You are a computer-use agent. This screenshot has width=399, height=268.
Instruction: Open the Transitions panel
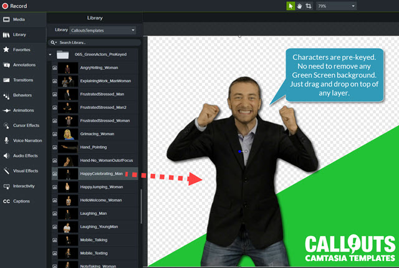point(22,80)
